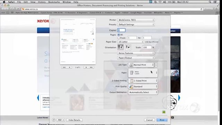The height and width of the screenshot is (125, 222).
Task: Open the Paper selection dropdown
Action: [x=143, y=73]
